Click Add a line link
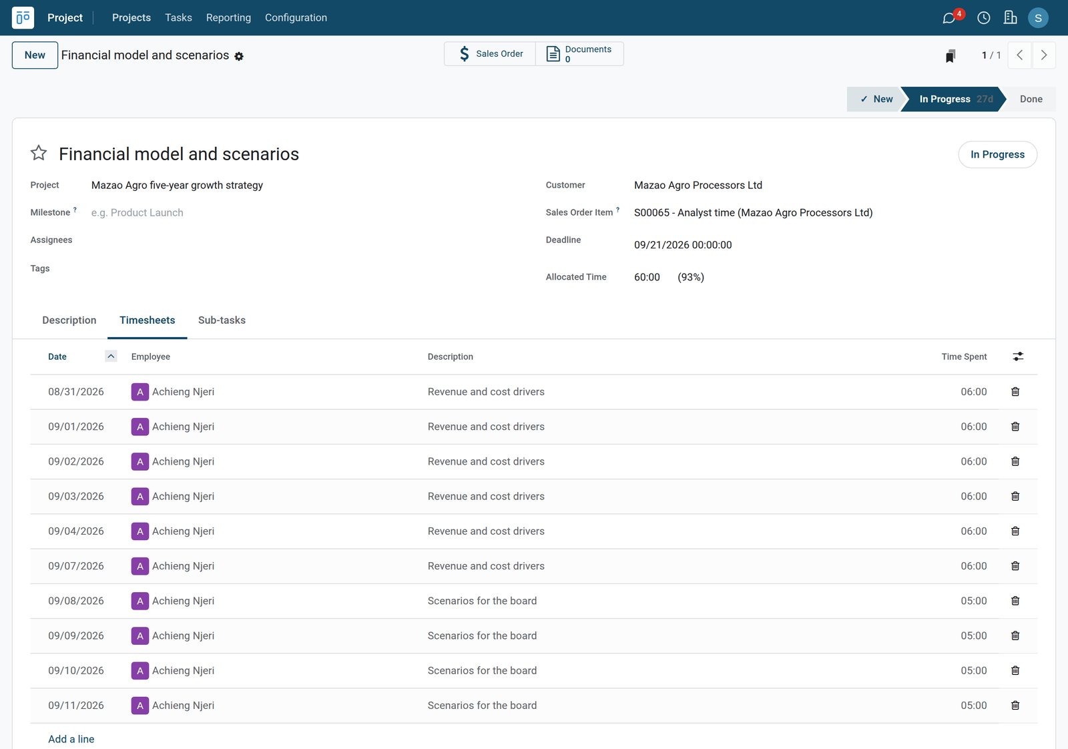 coord(71,739)
